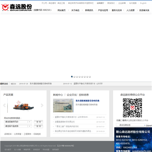Select the second banner carousel dot
Image resolution: width=152 pixels, height=152 pixels.
74,77
